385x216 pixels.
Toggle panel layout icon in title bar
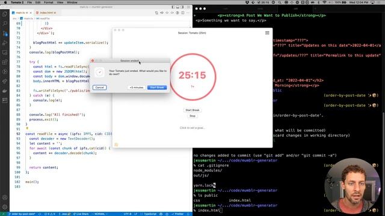177,7
